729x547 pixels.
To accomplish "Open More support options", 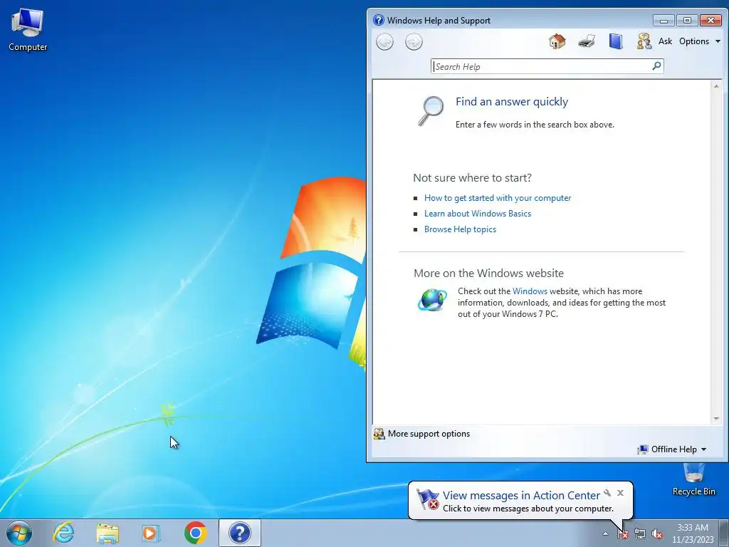I will pyautogui.click(x=421, y=434).
